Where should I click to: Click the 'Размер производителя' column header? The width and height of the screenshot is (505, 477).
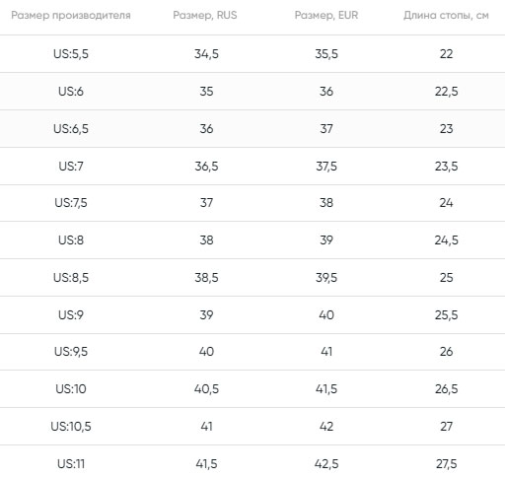pos(71,15)
